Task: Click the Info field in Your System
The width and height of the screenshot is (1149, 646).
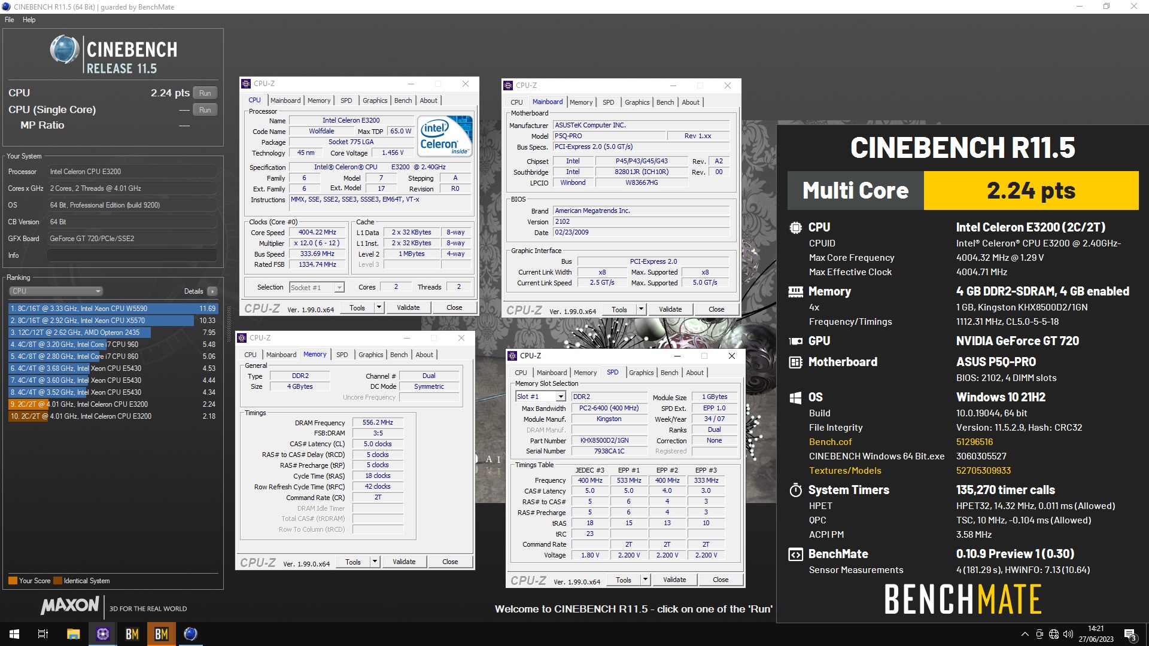Action: (x=132, y=255)
